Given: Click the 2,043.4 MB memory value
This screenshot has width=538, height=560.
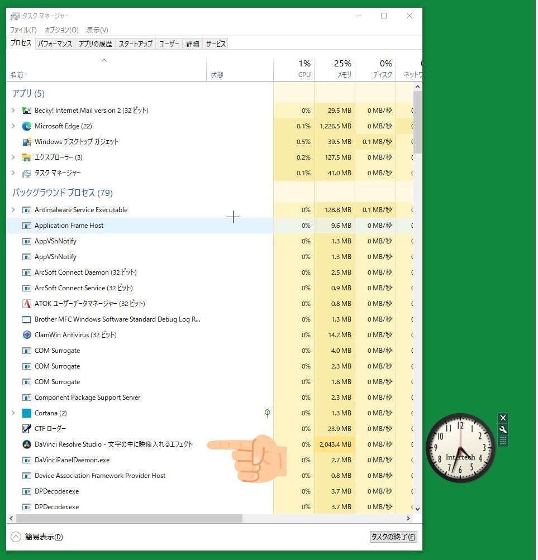Looking at the screenshot, I should pos(335,444).
